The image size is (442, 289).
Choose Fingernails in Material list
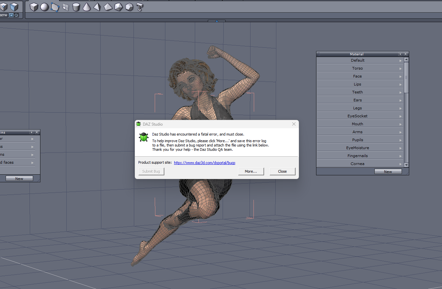[x=357, y=156]
